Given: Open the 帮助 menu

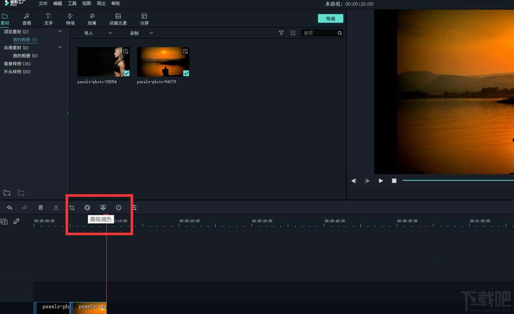Looking at the screenshot, I should point(115,3).
